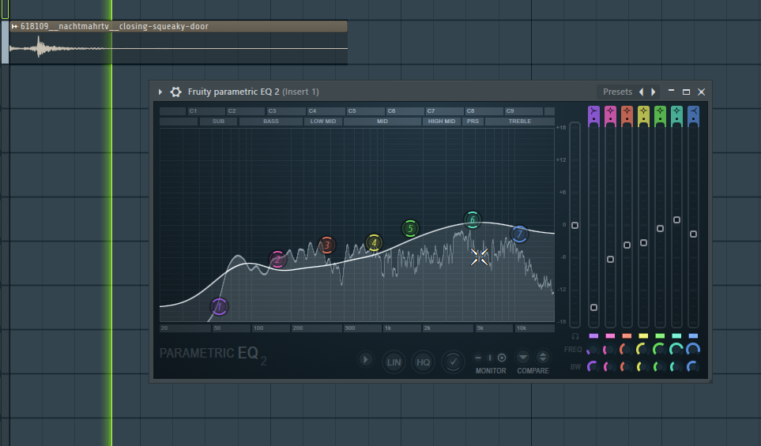Screen dimensions: 761x446
Task: Open the Presets selector
Action: pyautogui.click(x=617, y=92)
